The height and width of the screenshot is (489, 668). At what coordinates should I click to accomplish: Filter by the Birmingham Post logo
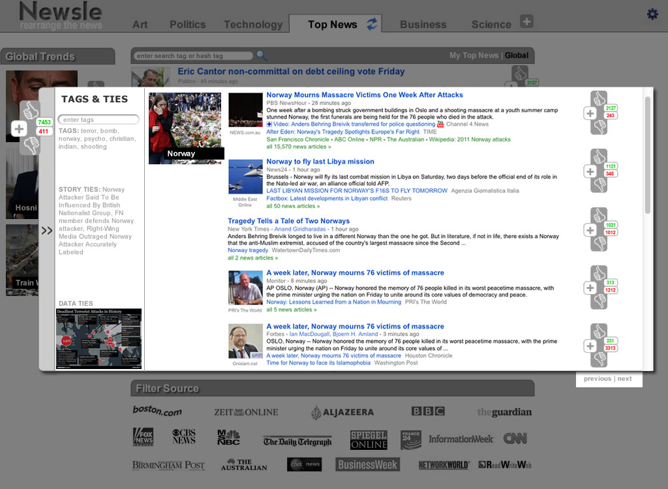click(x=168, y=465)
